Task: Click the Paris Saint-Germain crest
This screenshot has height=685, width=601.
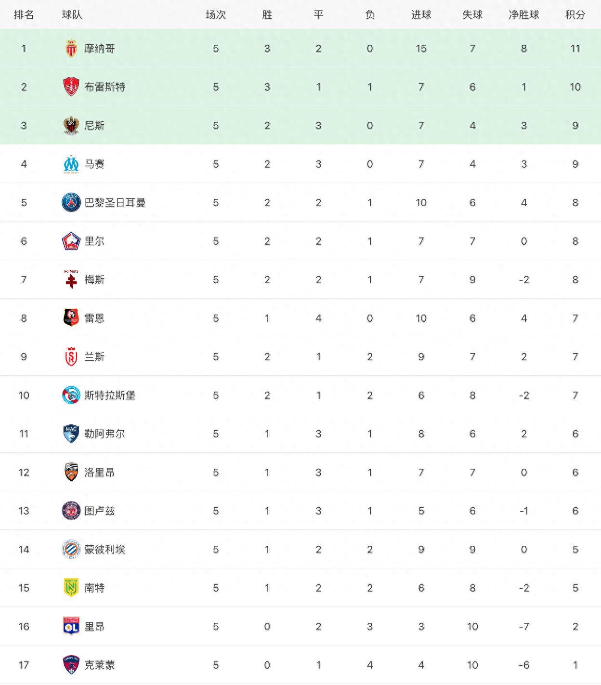Action: pyautogui.click(x=71, y=202)
